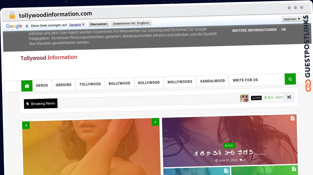Open the WRITE FOR US page
The height and width of the screenshot is (175, 313).
pos(245,80)
